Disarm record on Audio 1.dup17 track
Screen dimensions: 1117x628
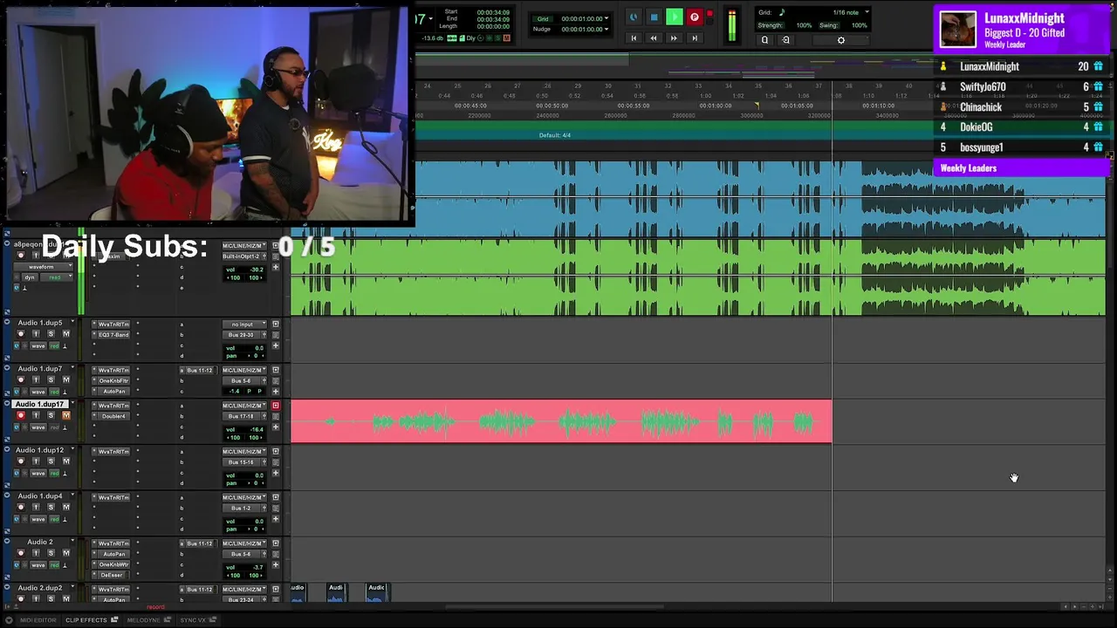21,416
